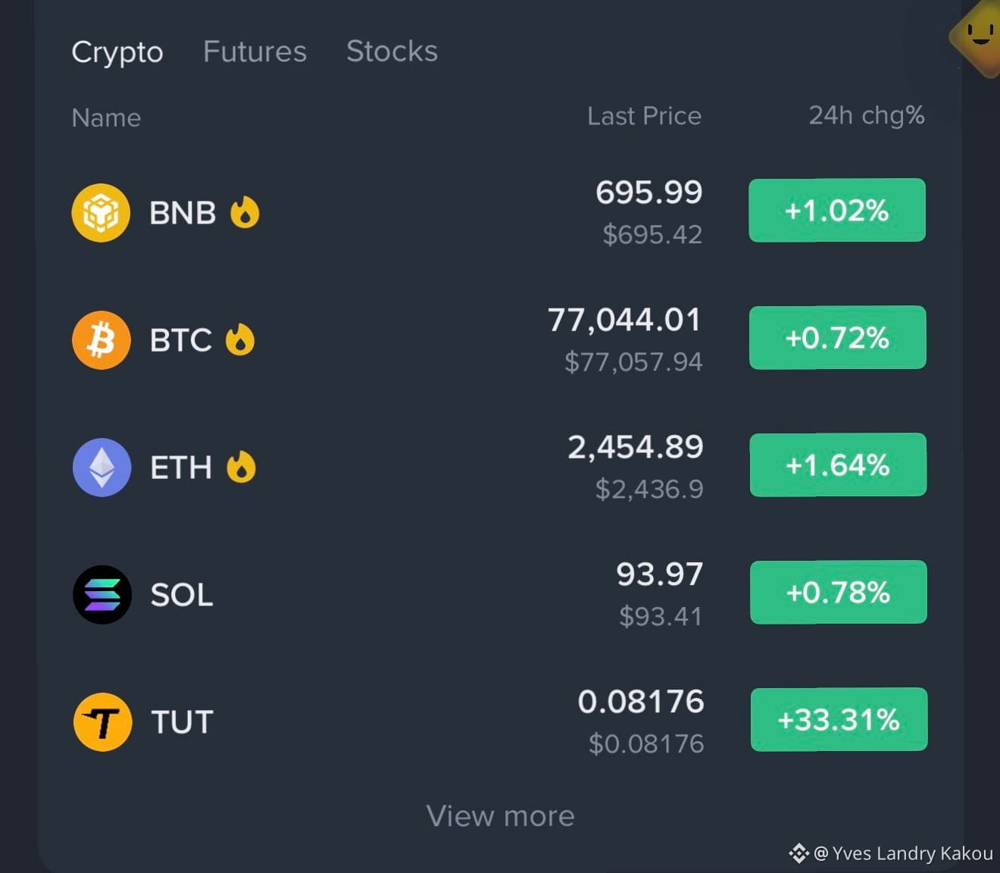
Task: Open the Solana coin logo
Action: [x=102, y=595]
